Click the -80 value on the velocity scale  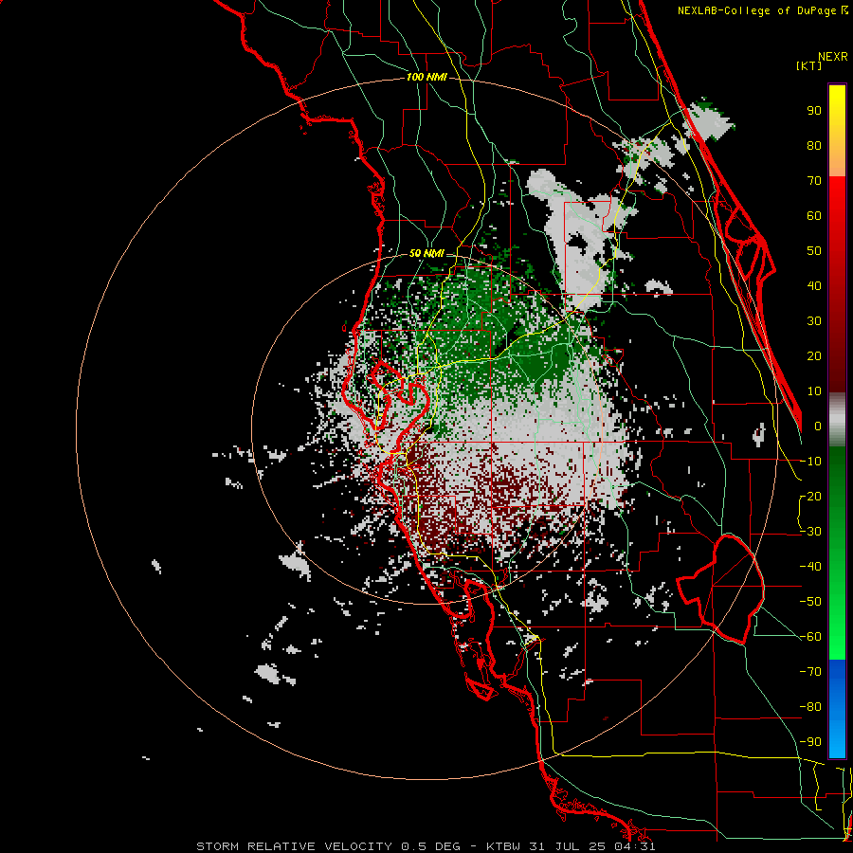coord(810,707)
